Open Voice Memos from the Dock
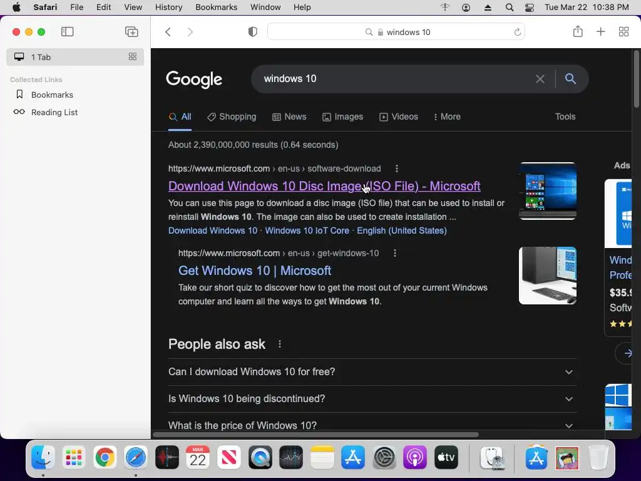 [167, 457]
